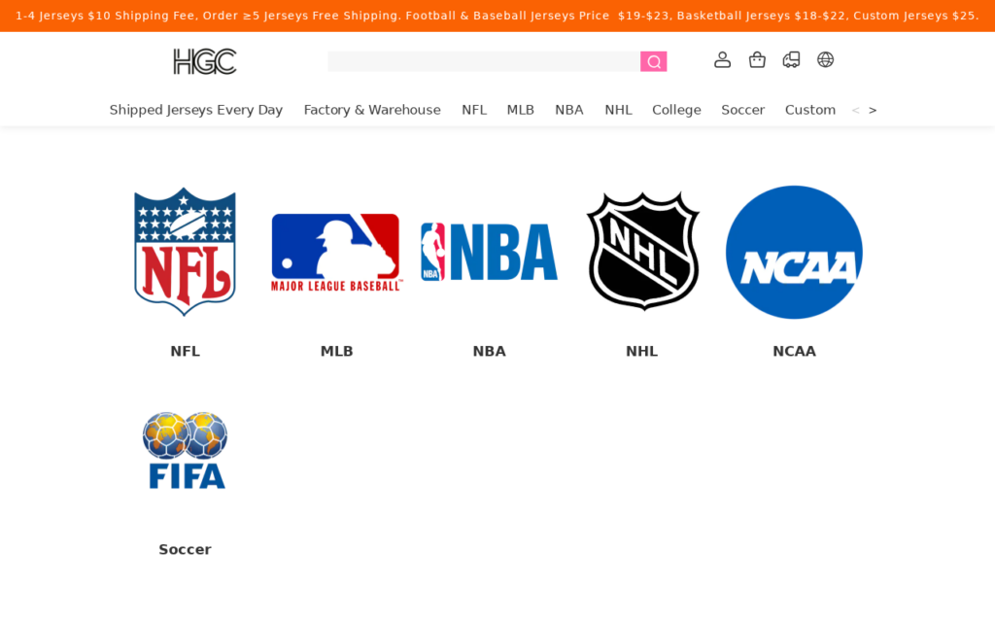Select the Major League Baseball logo
The height and width of the screenshot is (622, 995).
click(x=337, y=253)
